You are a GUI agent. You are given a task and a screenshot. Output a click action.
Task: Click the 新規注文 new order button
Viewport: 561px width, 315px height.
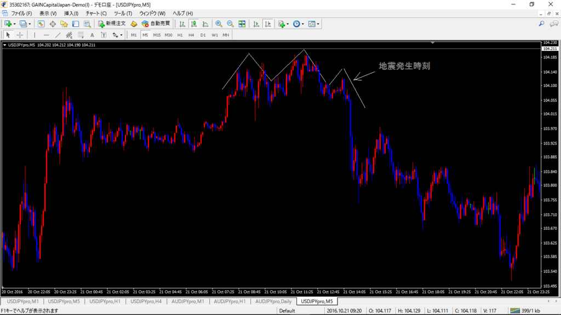(112, 24)
